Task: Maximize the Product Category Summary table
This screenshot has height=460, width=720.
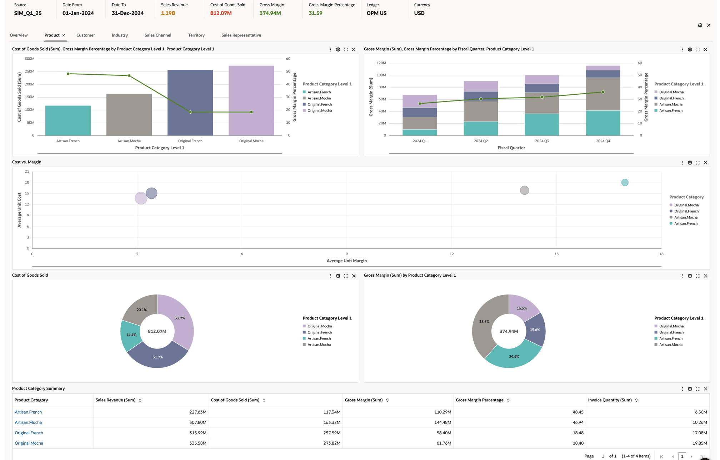Action: pyautogui.click(x=698, y=389)
